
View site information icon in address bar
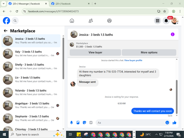(25, 11)
